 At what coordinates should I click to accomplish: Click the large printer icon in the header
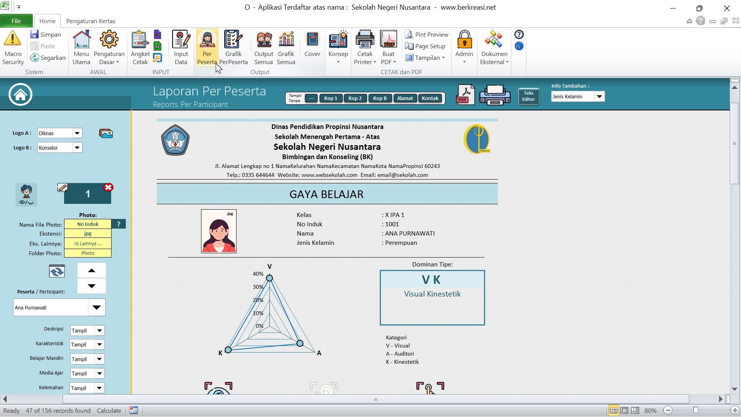tap(495, 95)
